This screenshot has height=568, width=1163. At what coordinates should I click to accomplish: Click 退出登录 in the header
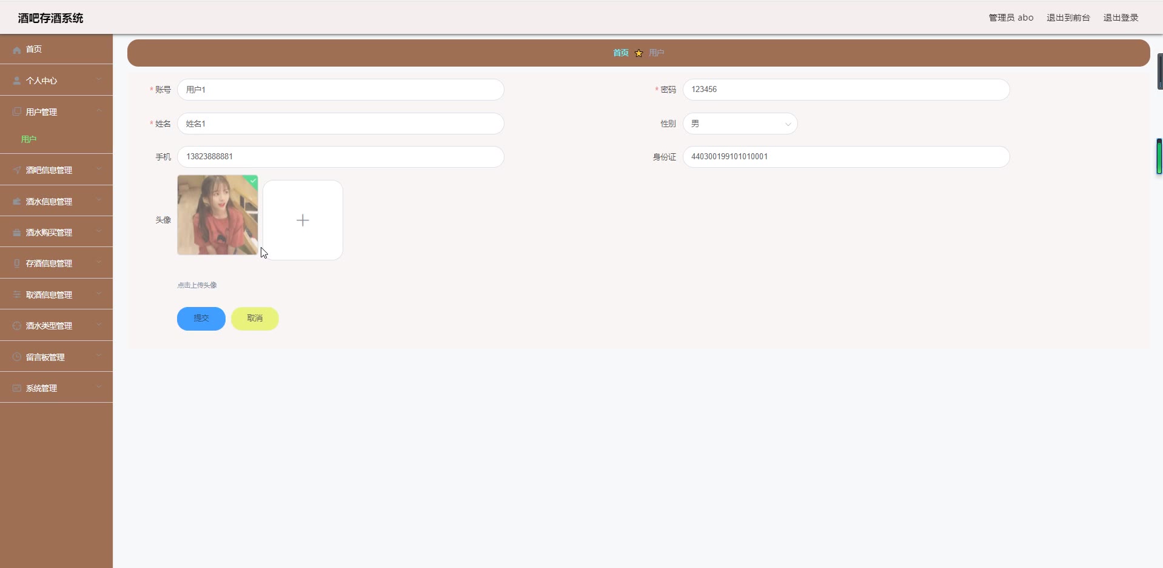pos(1121,18)
